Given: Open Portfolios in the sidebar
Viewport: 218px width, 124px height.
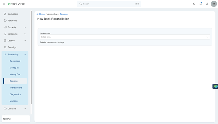Looking at the screenshot, I should (x=12, y=21).
